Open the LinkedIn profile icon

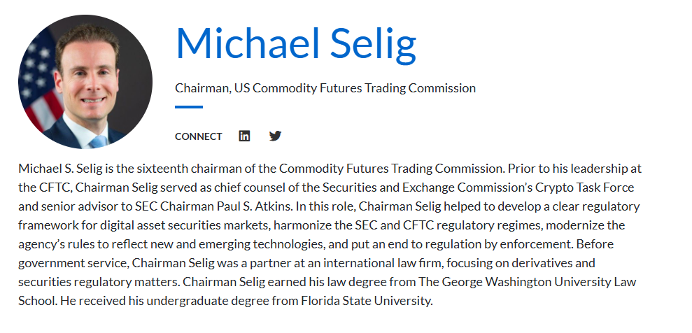244,136
